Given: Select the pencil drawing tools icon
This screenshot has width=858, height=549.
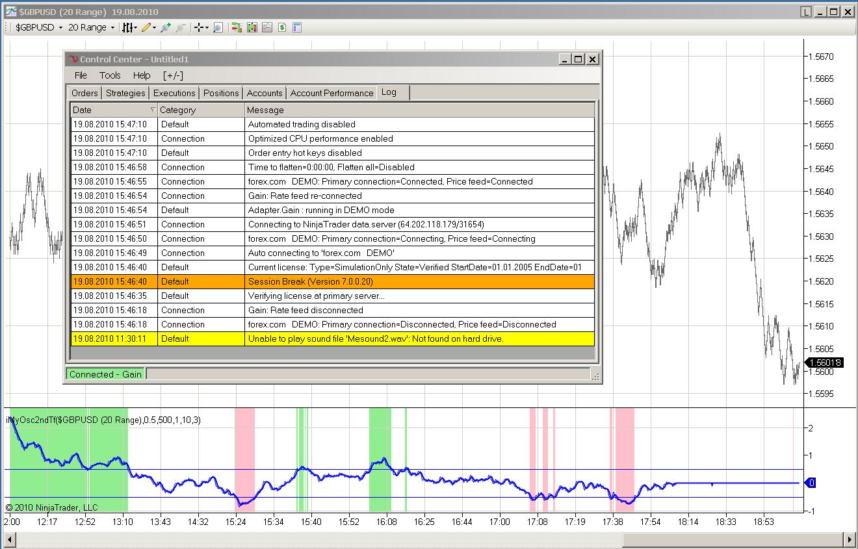Looking at the screenshot, I should (146, 27).
